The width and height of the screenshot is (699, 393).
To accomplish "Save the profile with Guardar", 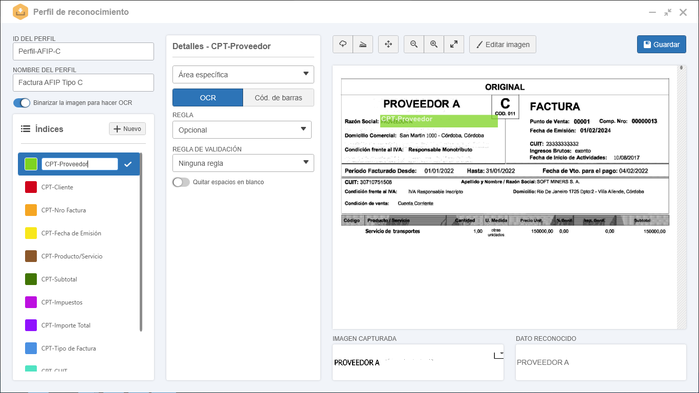I will coord(661,45).
